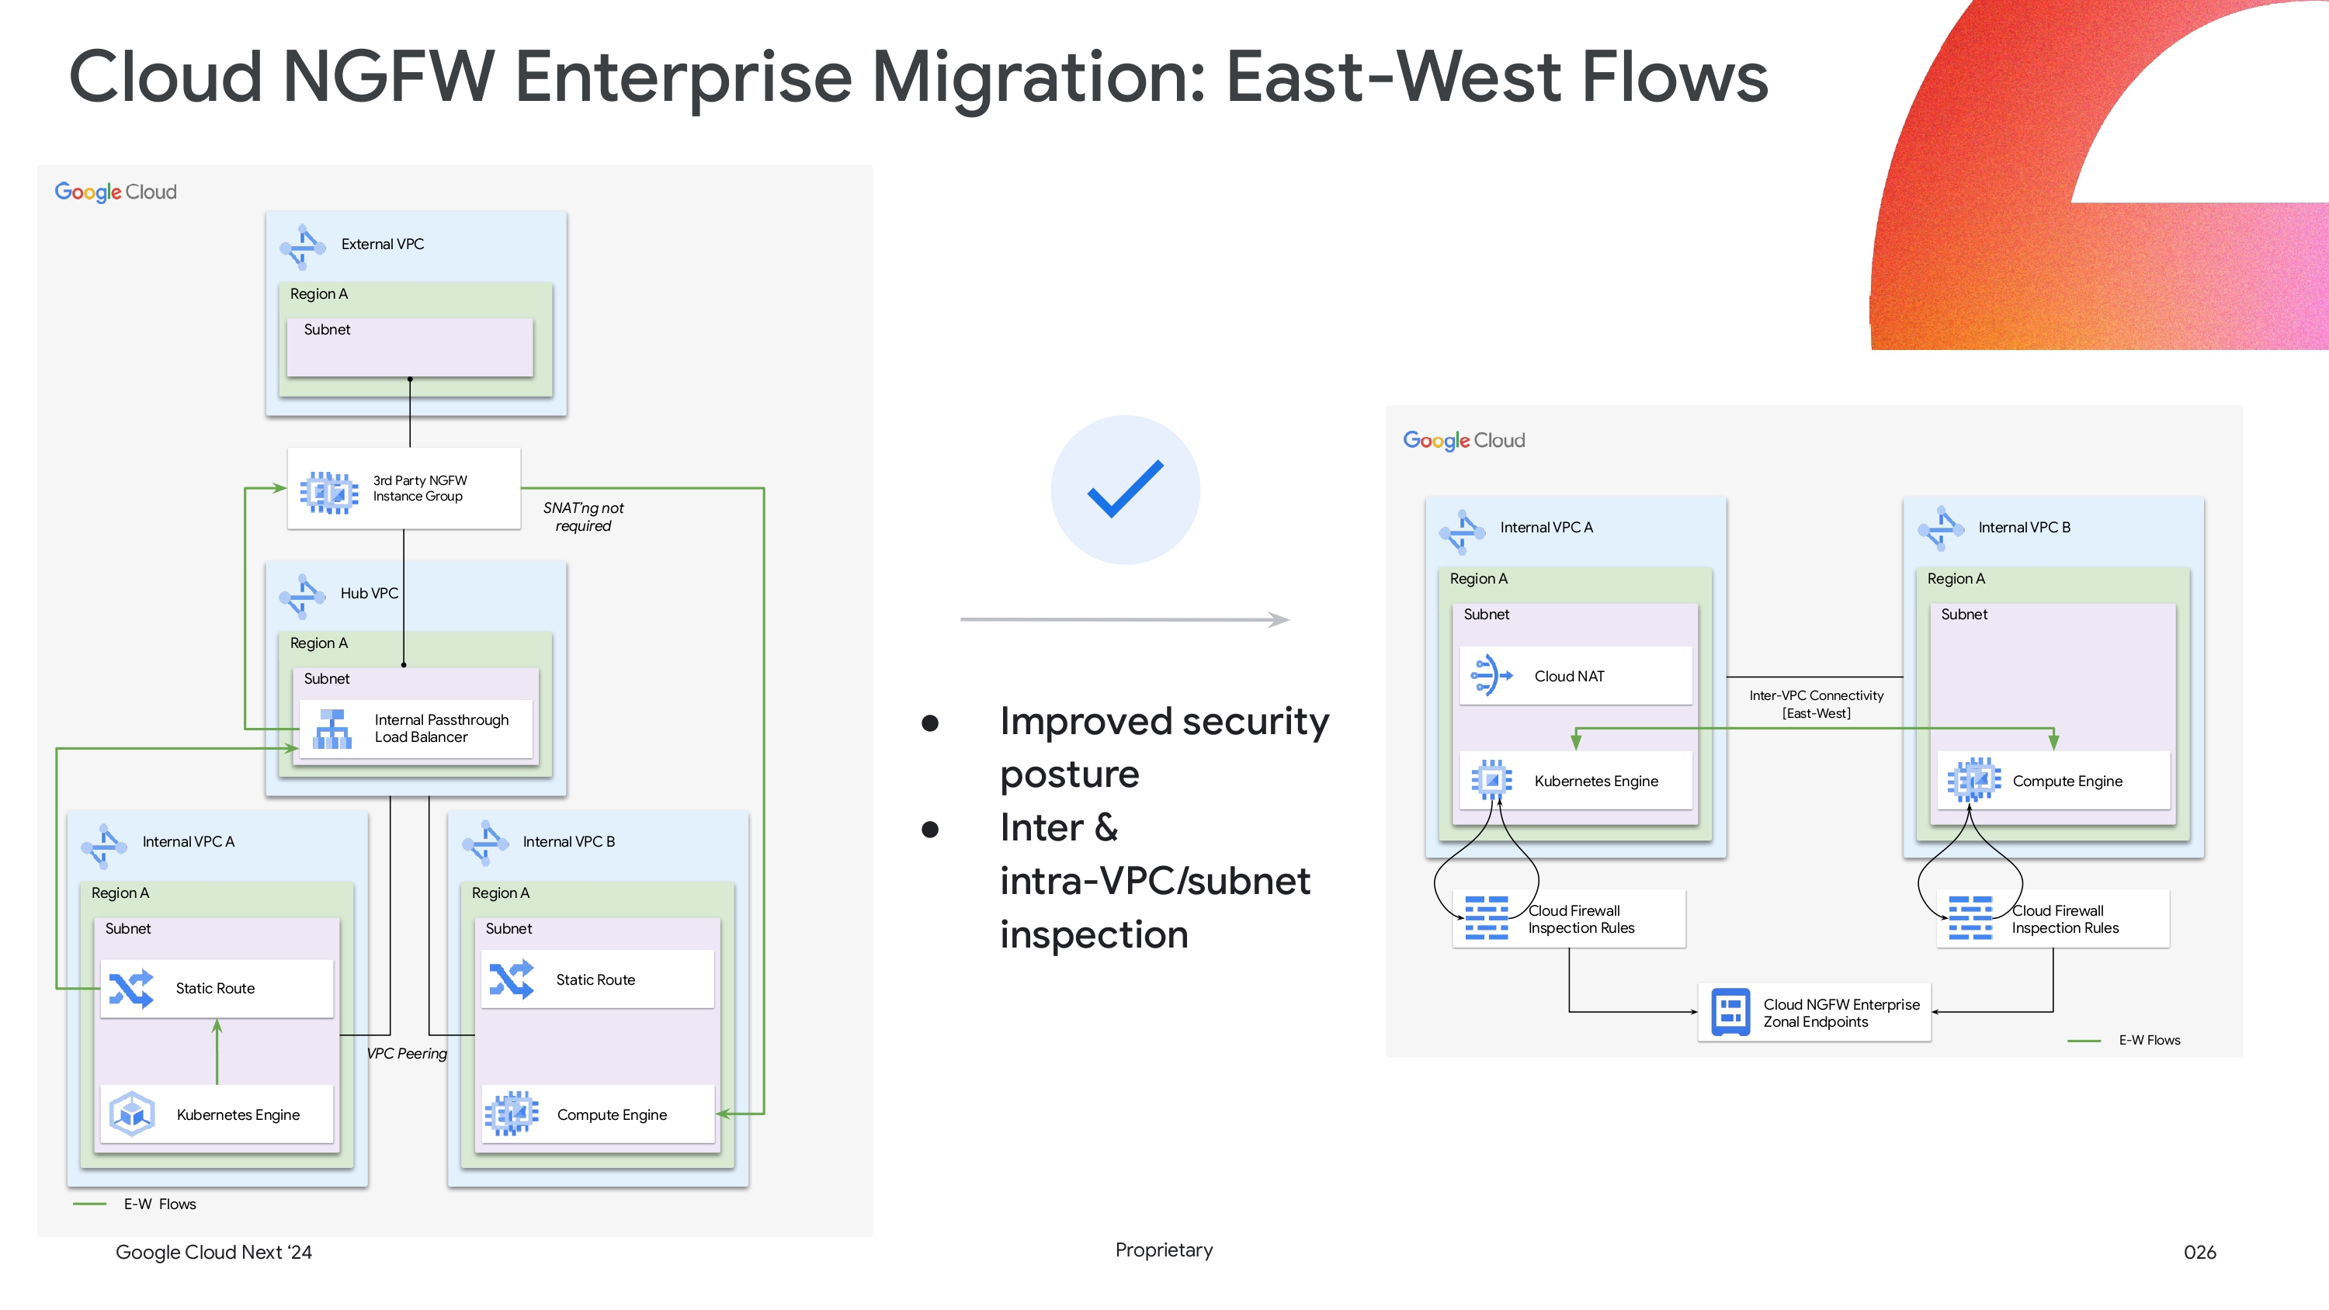Select the Internal Passthrough Load Balancer icon

(333, 728)
